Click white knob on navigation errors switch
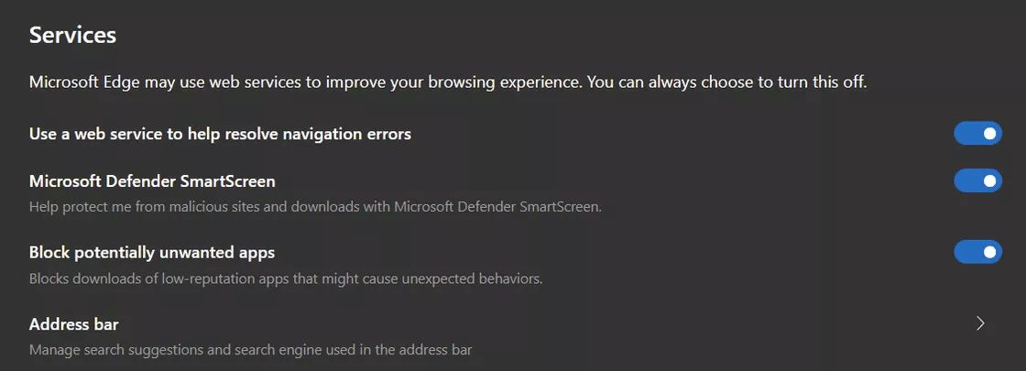 [990, 134]
